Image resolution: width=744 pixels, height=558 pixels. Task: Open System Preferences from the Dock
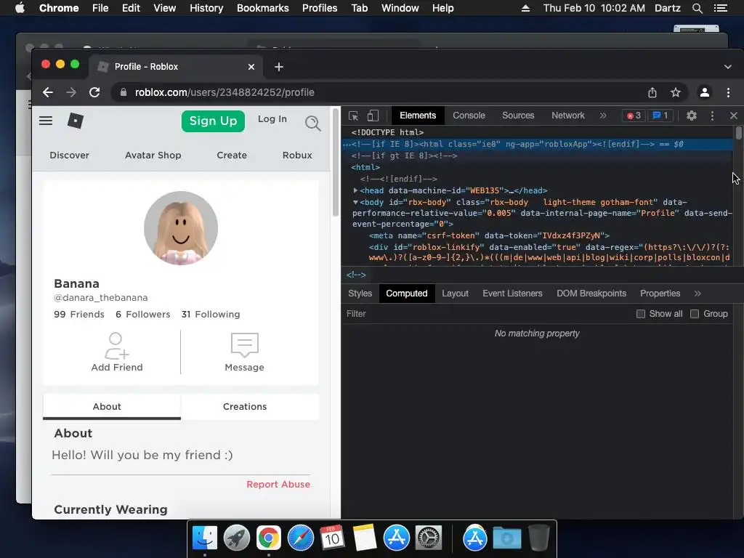click(x=429, y=538)
